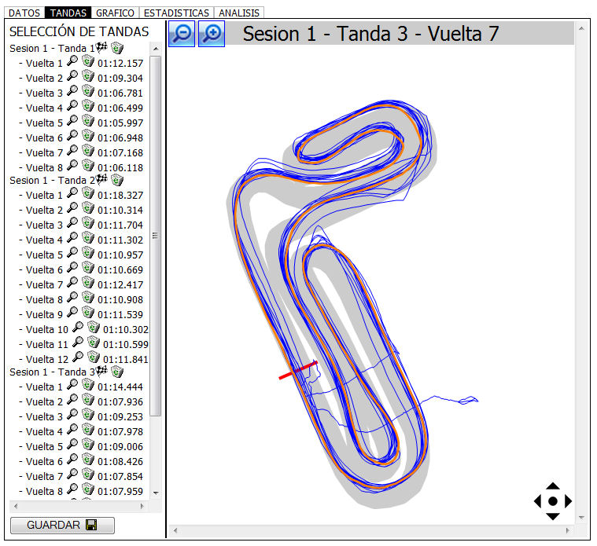Delete Sesion 1 - Tanda 3 with trash icon
Image resolution: width=597 pixels, height=546 pixels.
[117, 372]
